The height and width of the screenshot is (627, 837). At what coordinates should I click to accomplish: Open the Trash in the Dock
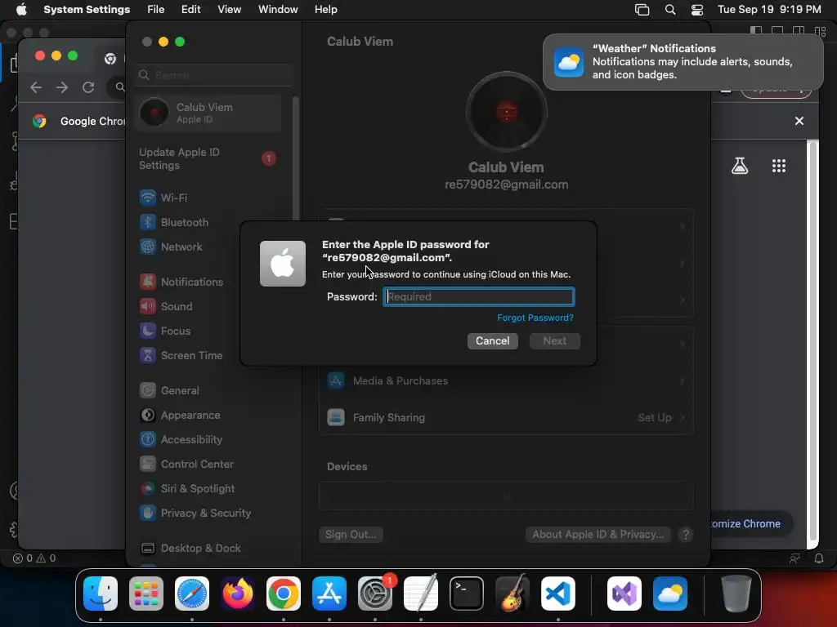[x=736, y=594]
